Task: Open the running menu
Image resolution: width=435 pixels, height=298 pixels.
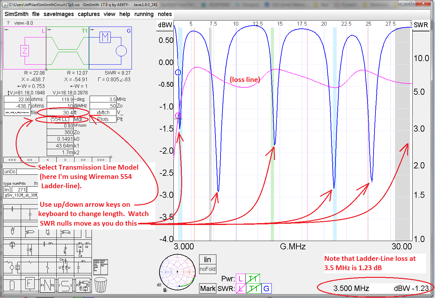Action: [144, 14]
